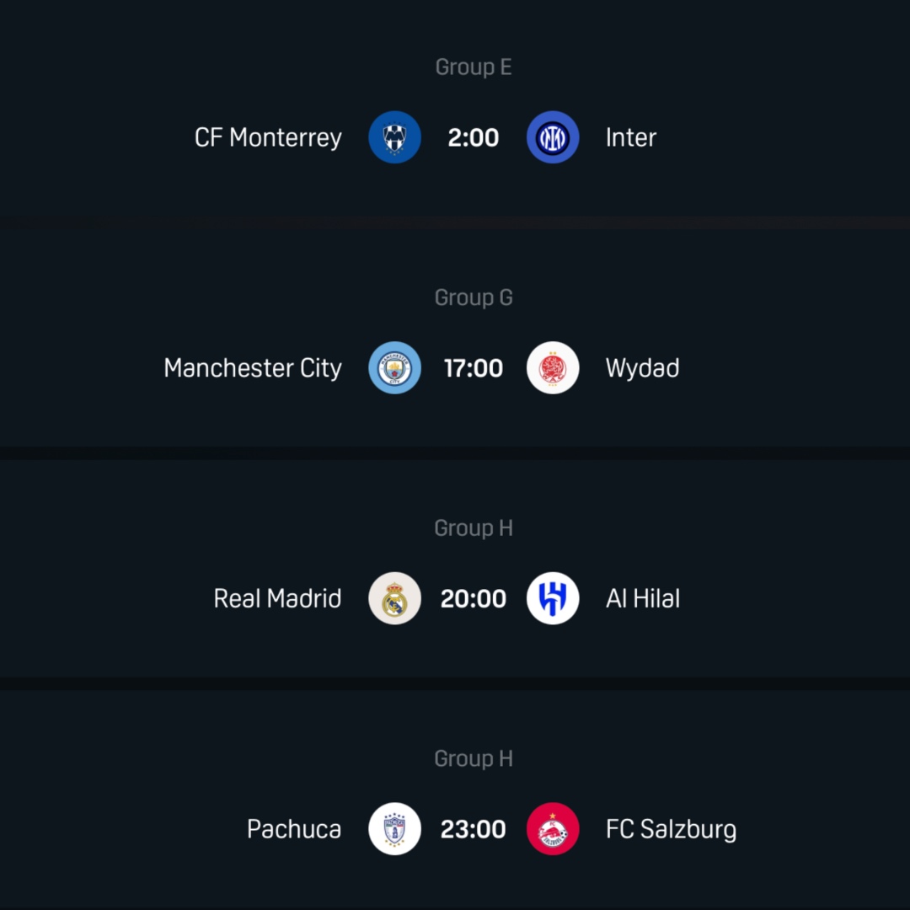Select the Real Madrid team name

coord(277,598)
